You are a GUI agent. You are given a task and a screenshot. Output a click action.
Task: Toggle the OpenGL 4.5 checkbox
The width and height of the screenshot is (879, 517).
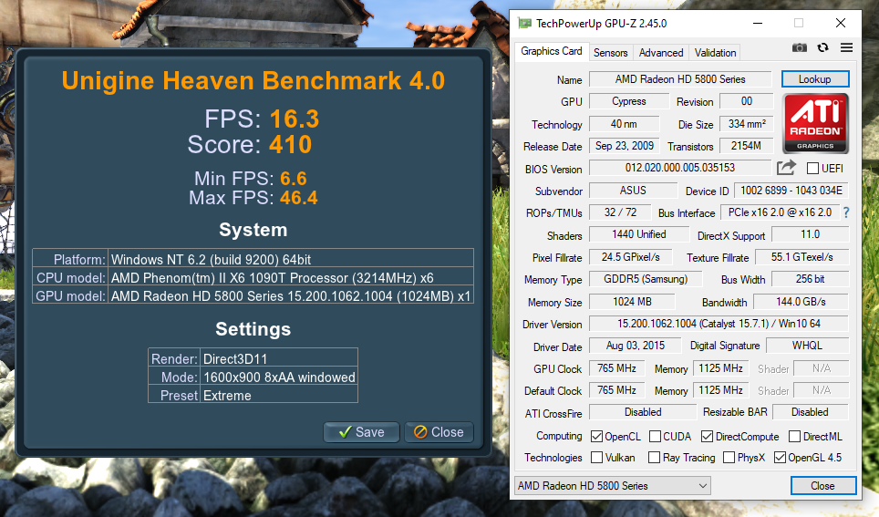coord(780,458)
